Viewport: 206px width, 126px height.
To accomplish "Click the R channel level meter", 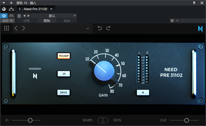I will click(x=147, y=69).
